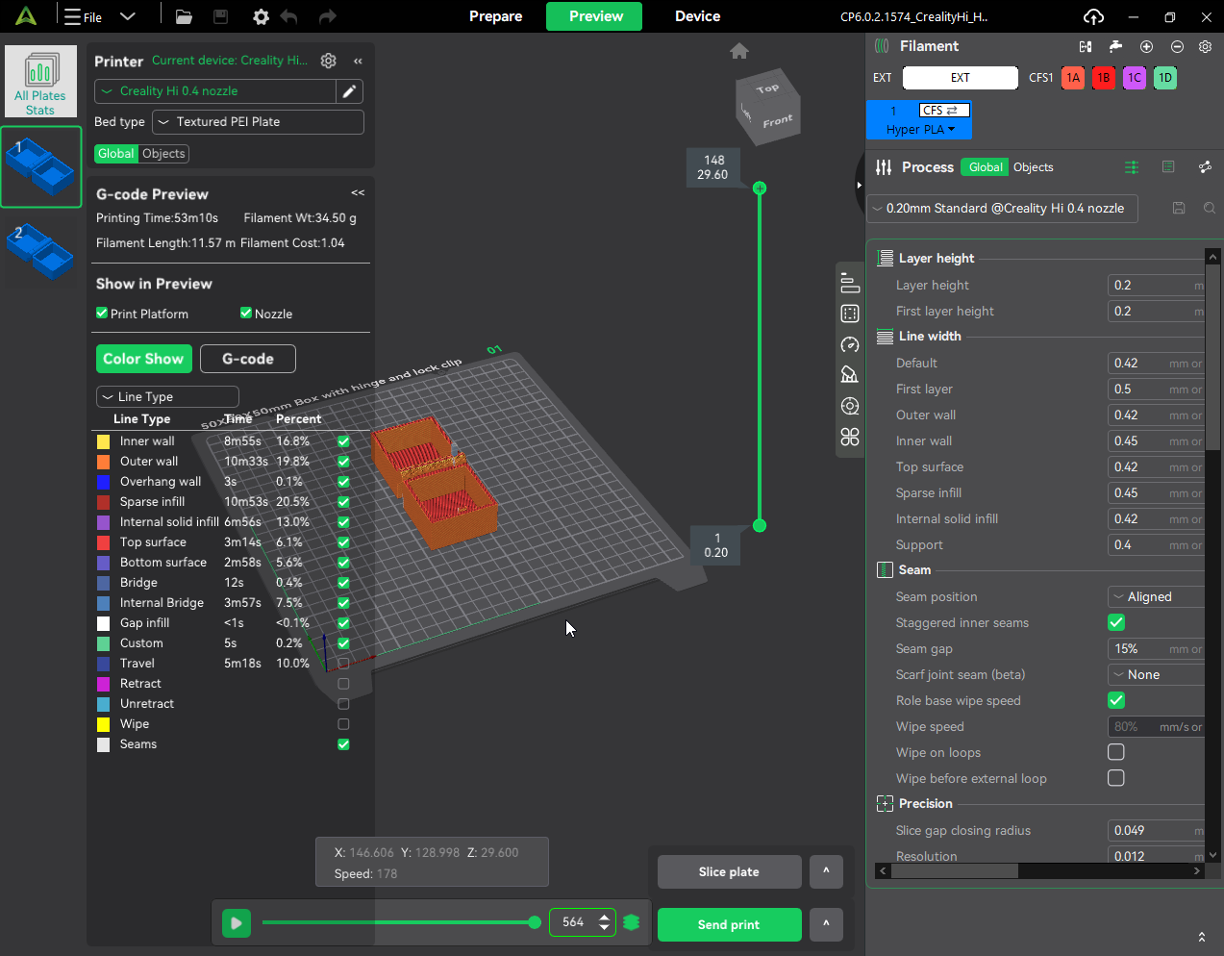This screenshot has height=956, width=1224.
Task: Select Objects tab in Printer panel
Action: click(x=163, y=154)
